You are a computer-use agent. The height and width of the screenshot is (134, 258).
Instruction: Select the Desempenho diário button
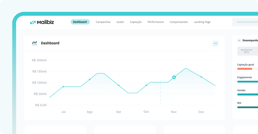click(x=248, y=51)
